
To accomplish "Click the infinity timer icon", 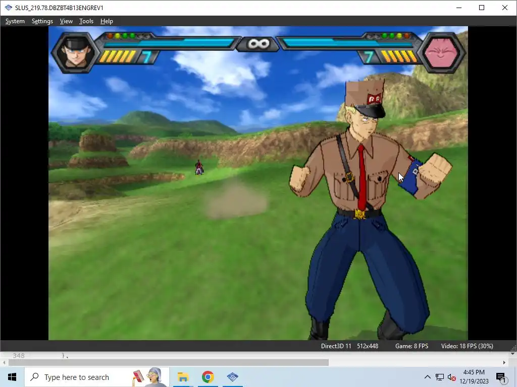I will coord(258,44).
